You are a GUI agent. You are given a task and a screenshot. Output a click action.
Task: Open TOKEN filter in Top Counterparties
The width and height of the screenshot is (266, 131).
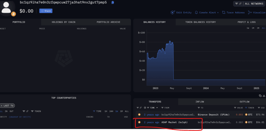point(36,111)
